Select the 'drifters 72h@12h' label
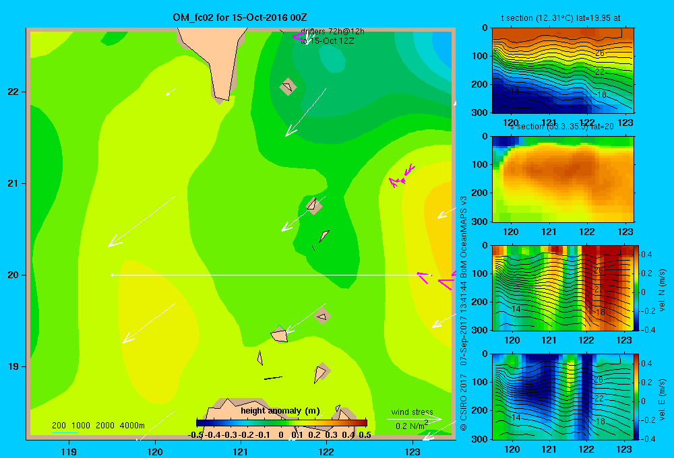Image resolution: width=674 pixels, height=458 pixels. pos(332,32)
